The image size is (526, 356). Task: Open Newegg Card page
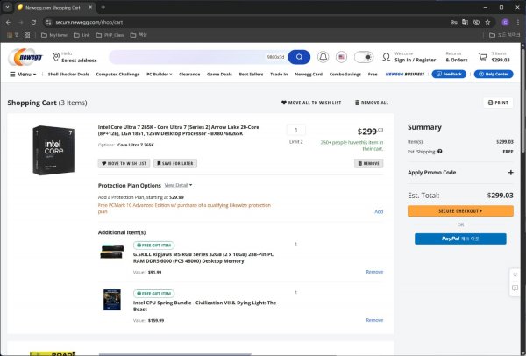(309, 75)
